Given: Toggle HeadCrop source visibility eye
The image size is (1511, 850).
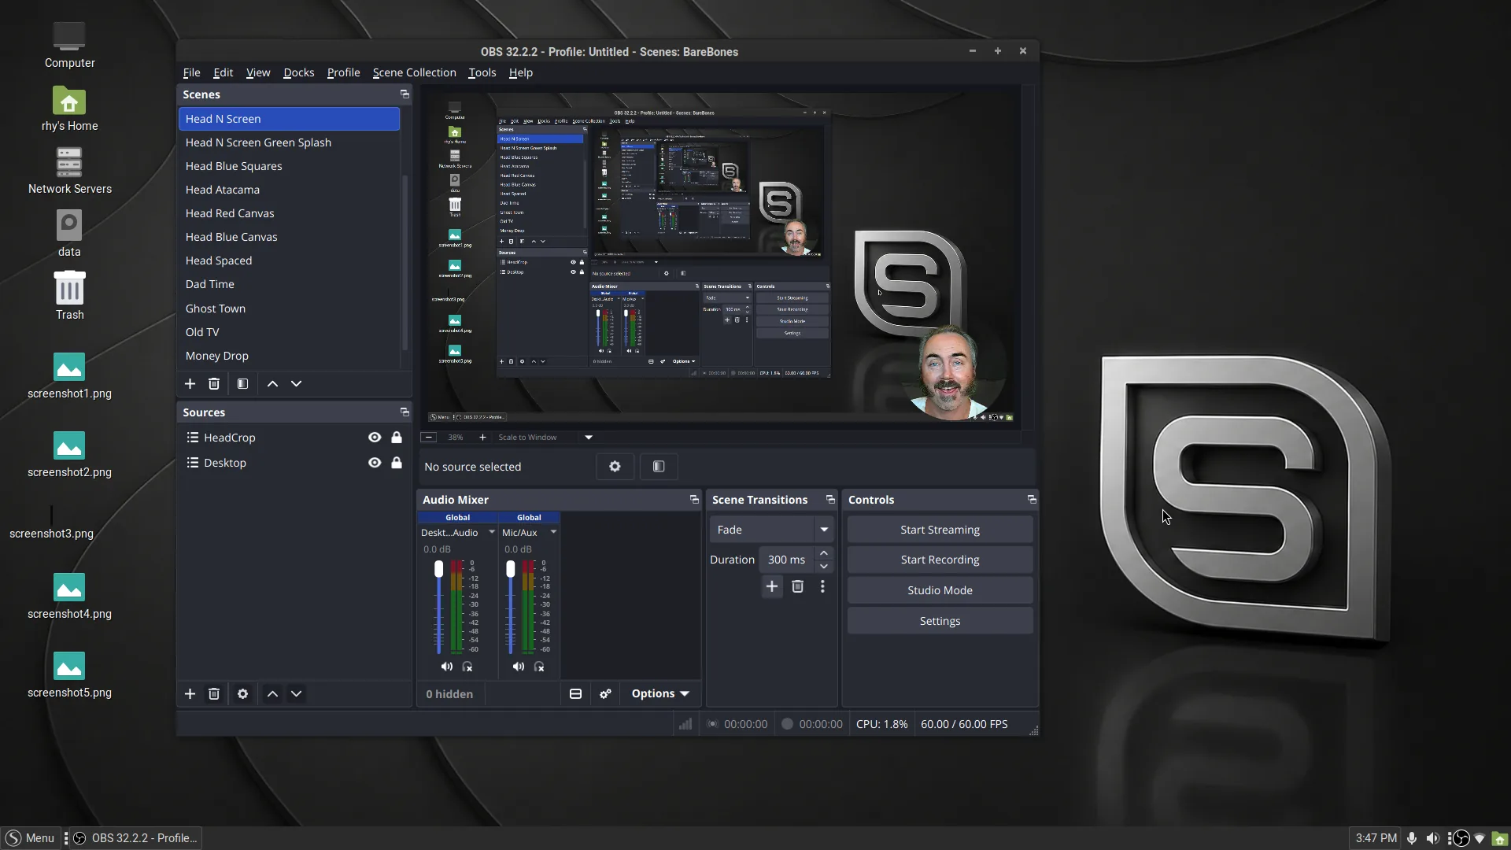Looking at the screenshot, I should 375,438.
